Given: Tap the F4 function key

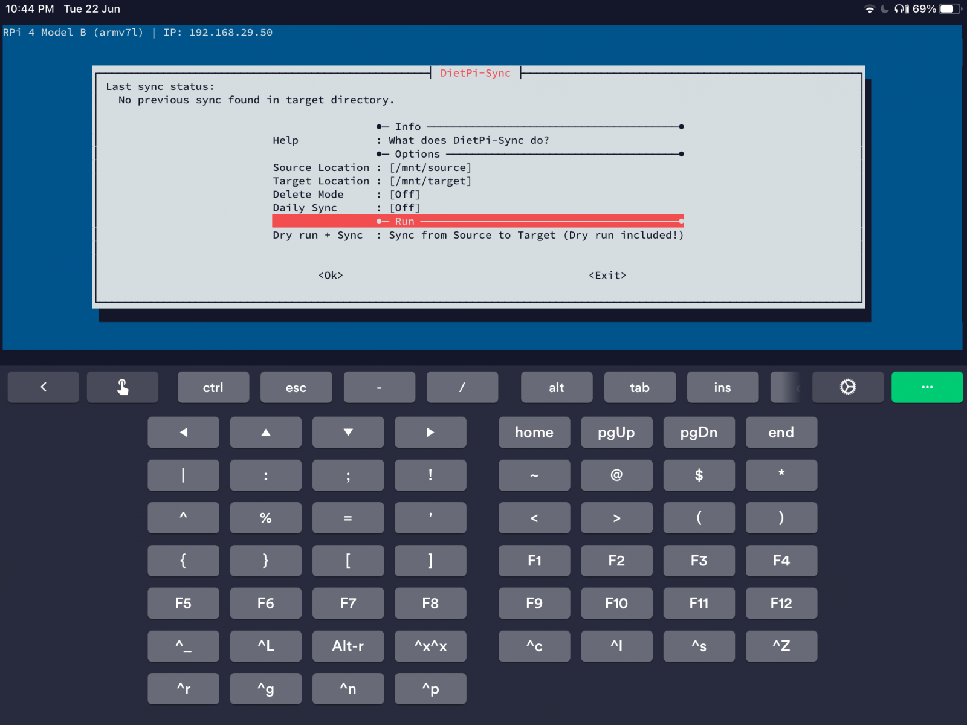Looking at the screenshot, I should click(x=781, y=561).
